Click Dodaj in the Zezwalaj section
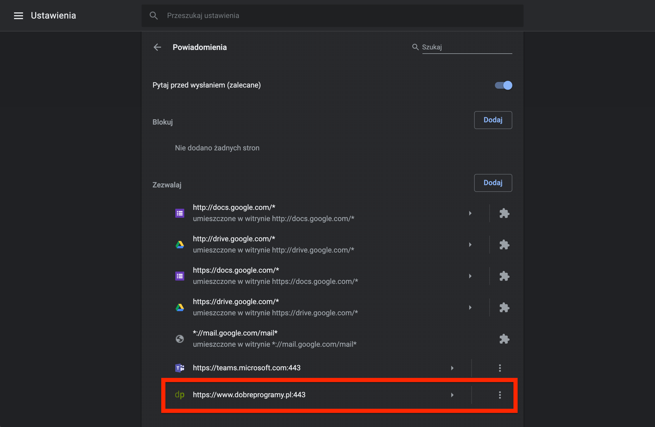The width and height of the screenshot is (655, 427). pyautogui.click(x=493, y=183)
